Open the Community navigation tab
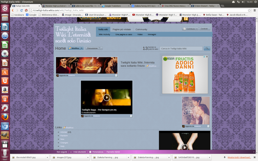258x161 pixels. click(x=141, y=29)
